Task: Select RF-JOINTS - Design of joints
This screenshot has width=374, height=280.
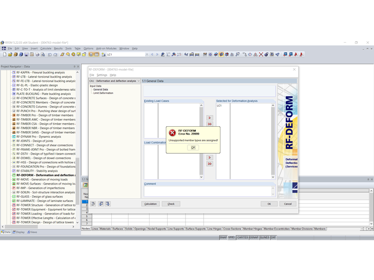Action: click(x=34, y=141)
